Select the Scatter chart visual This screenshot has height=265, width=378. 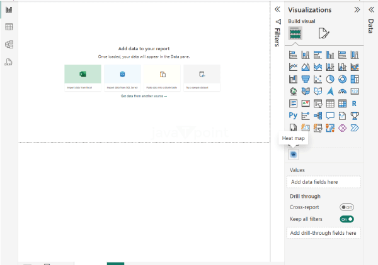click(318, 79)
